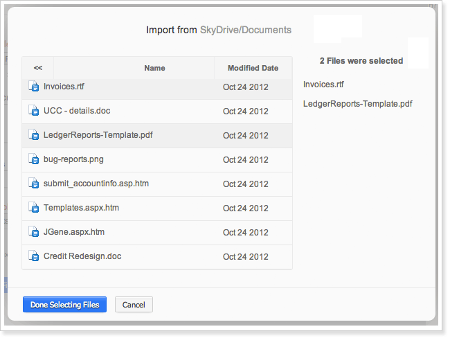Open the SkyDrive/Documents path link
This screenshot has height=338, width=450.
pyautogui.click(x=246, y=30)
